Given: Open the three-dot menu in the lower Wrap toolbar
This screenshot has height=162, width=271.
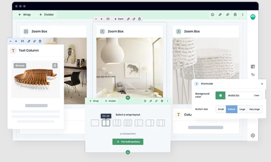Looking at the screenshot, I should [167, 101].
